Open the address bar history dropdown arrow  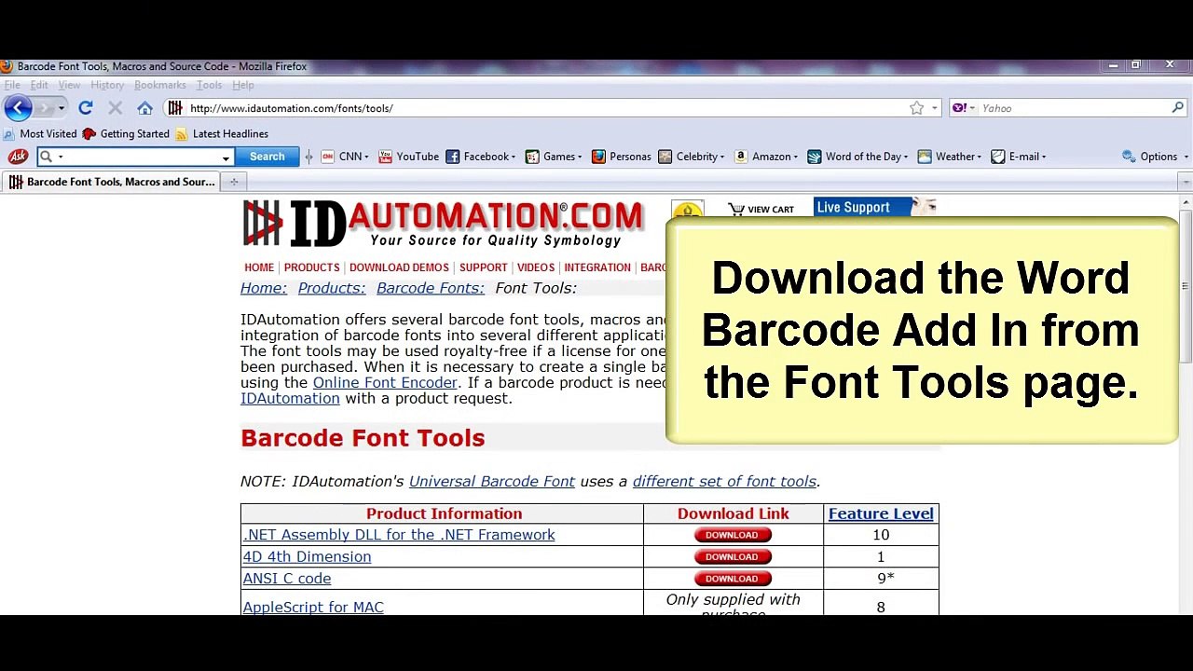point(934,108)
